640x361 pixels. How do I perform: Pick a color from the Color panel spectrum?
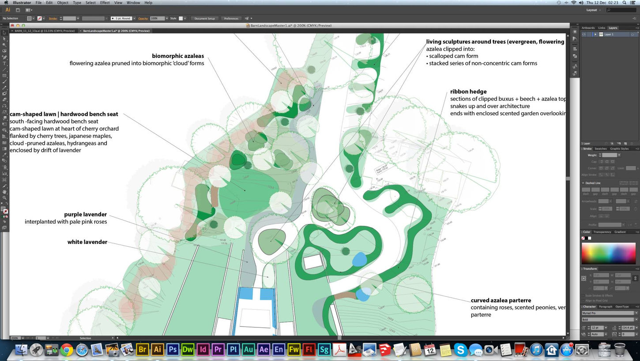point(608,253)
